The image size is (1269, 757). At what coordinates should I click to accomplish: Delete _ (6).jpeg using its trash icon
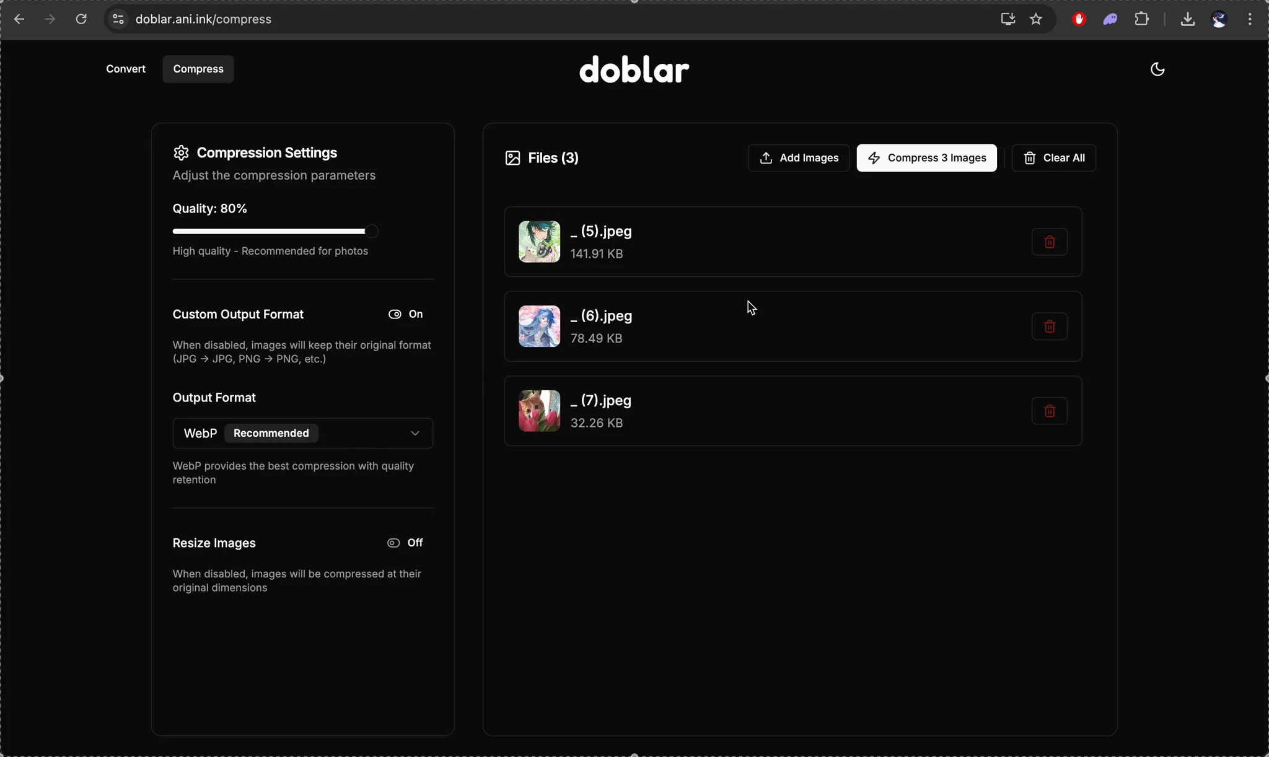[1048, 326]
